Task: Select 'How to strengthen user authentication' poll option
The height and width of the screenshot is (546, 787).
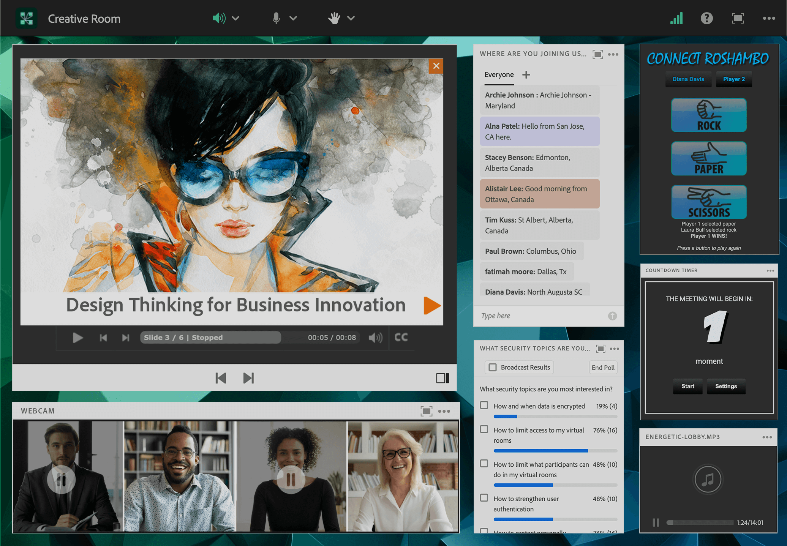Action: point(484,498)
